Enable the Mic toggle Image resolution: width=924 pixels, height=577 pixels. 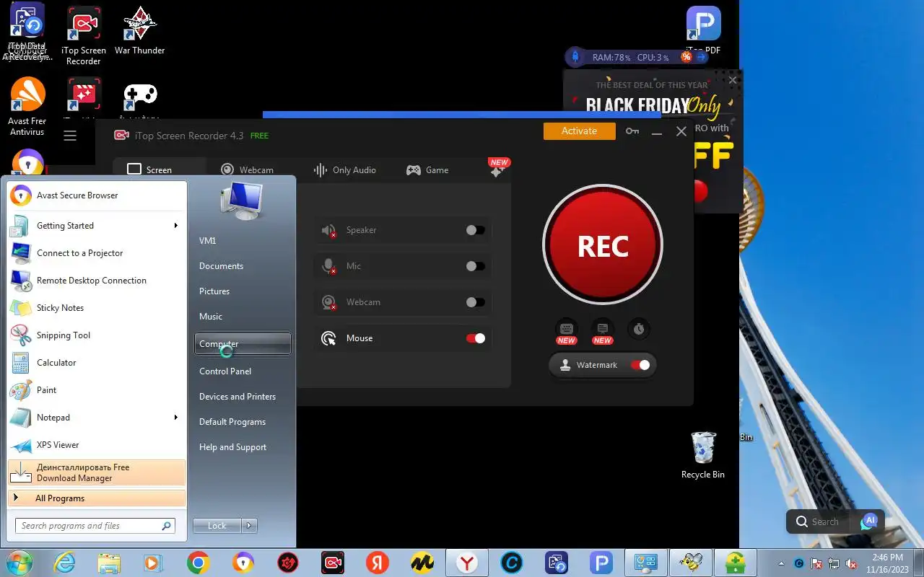tap(475, 266)
